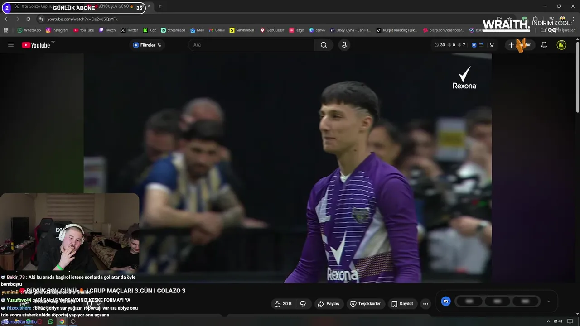Focus the Ara search input field
The height and width of the screenshot is (326, 580).
(251, 45)
